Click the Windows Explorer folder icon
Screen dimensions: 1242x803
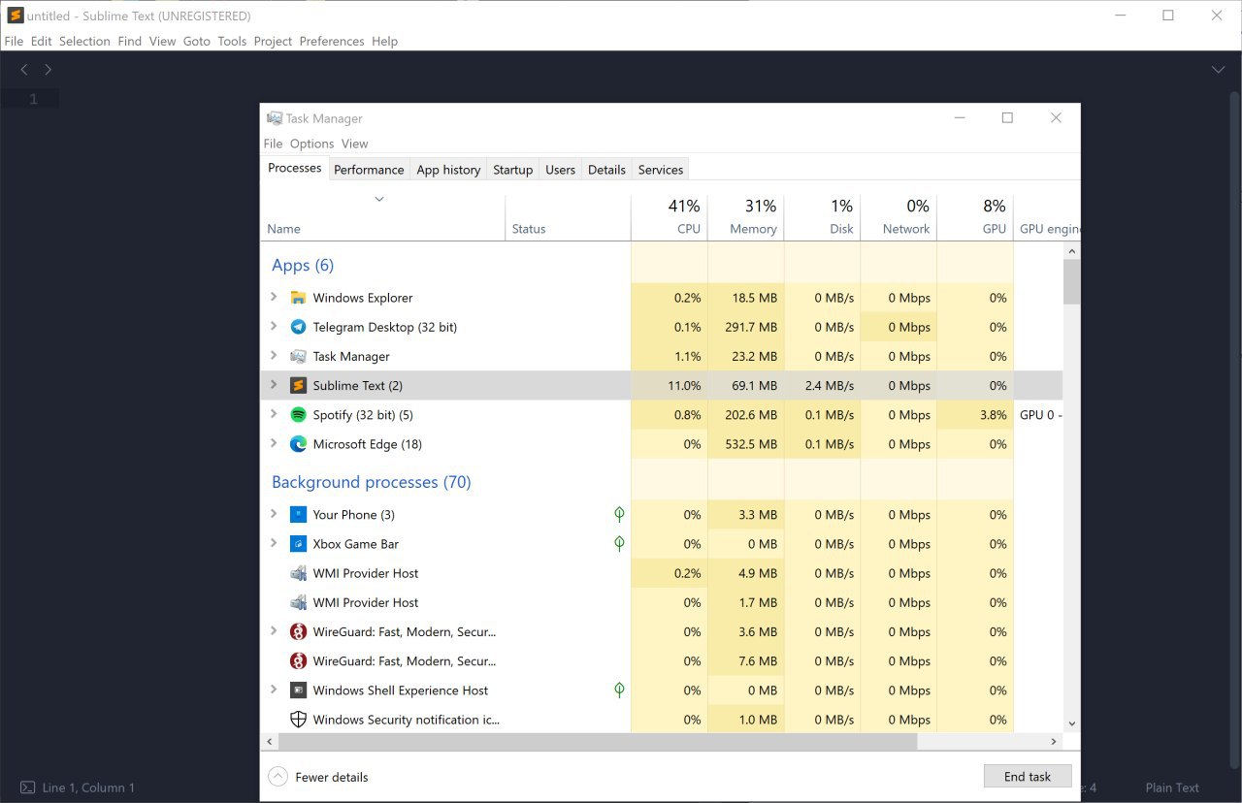tap(298, 298)
